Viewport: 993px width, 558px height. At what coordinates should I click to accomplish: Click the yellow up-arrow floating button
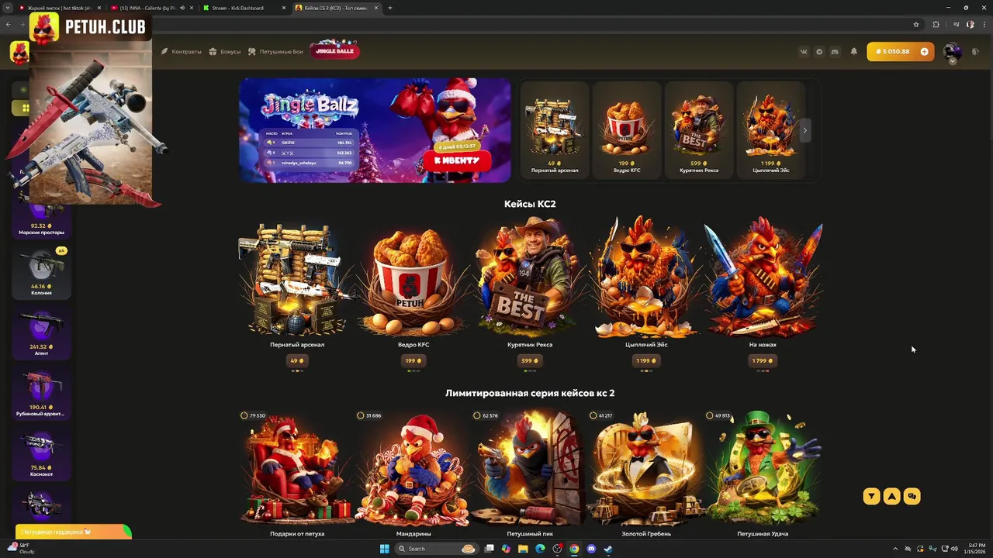(892, 496)
